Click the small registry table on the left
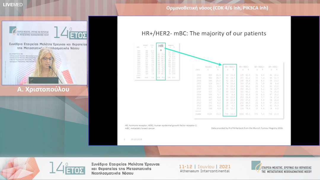Screen dimensions: 320x180 [x=157, y=62]
